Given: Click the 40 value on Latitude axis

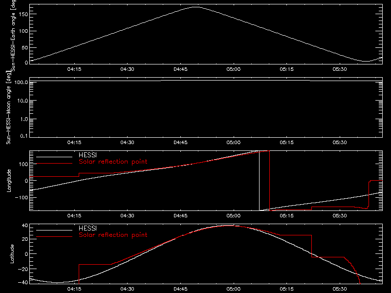Looking at the screenshot, I should point(25,226).
